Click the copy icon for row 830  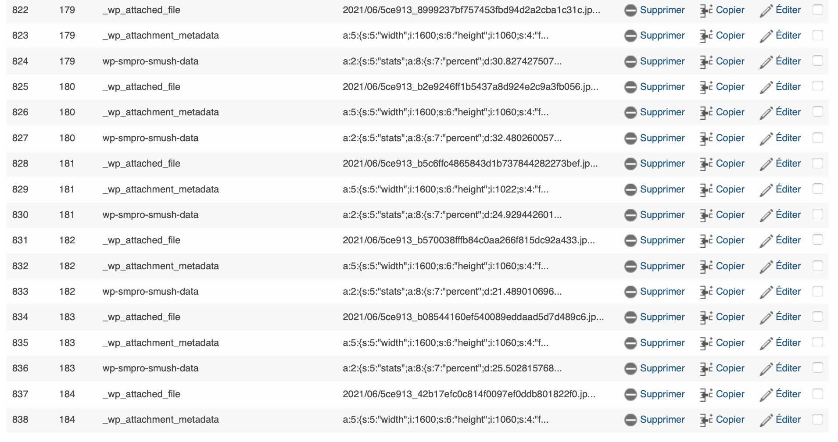coord(706,215)
